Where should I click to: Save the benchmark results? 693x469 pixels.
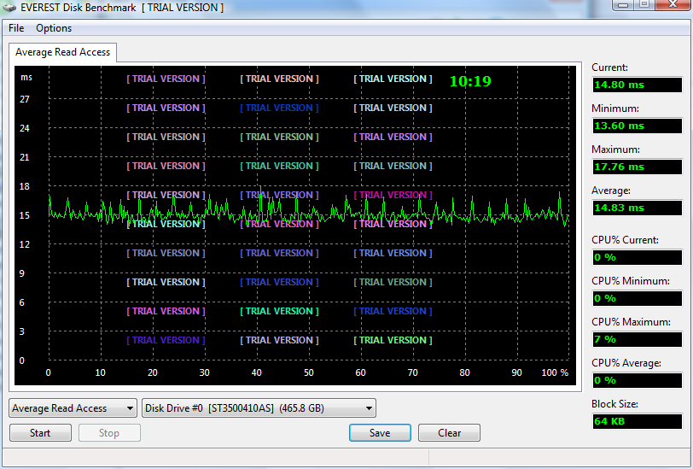click(x=380, y=433)
